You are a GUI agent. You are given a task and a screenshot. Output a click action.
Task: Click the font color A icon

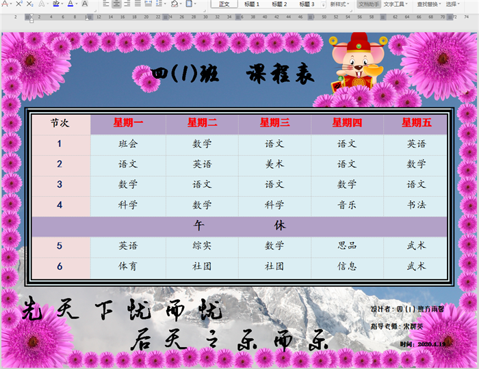pyautogui.click(x=70, y=4)
